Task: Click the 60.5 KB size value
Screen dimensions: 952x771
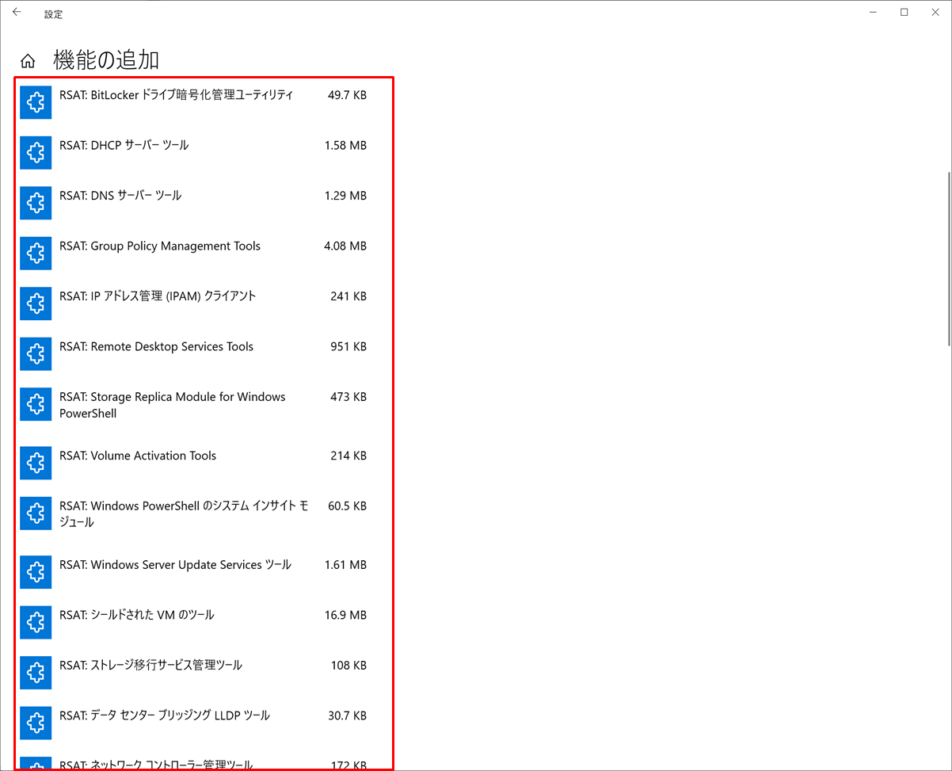Action: point(347,506)
